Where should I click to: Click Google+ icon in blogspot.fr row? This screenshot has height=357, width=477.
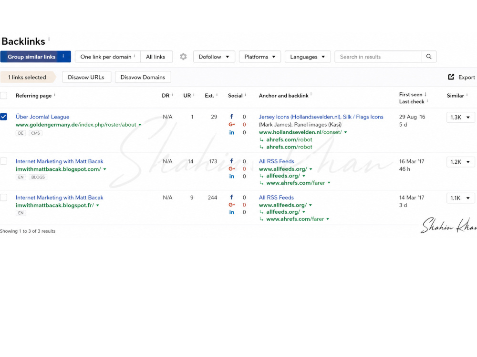tap(232, 205)
